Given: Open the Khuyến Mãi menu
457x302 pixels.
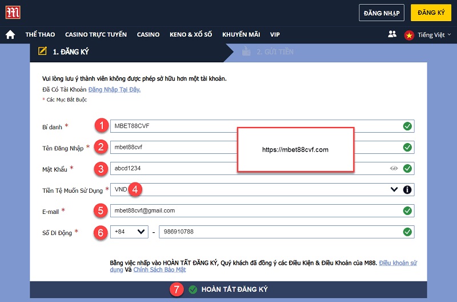Looking at the screenshot, I should tap(242, 35).
